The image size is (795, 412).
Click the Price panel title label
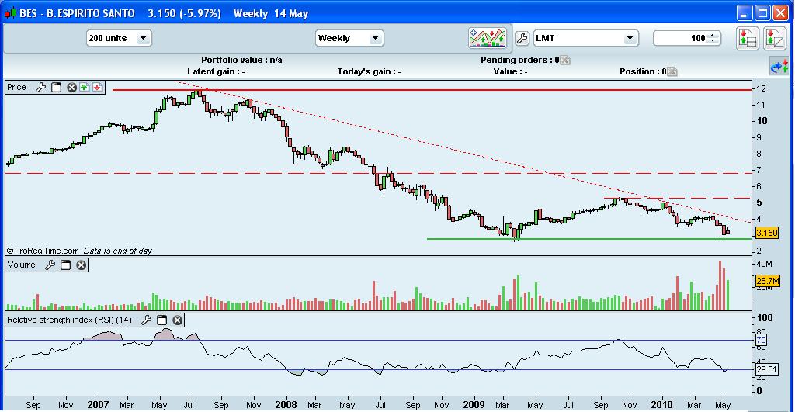point(17,87)
